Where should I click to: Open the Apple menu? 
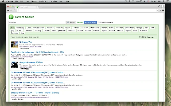(x=3, y=1)
